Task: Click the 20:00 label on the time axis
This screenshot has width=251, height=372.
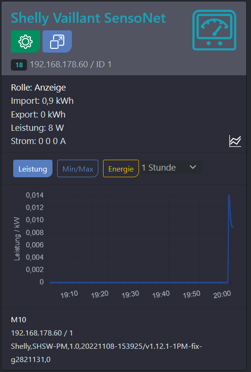Action: point(222,294)
